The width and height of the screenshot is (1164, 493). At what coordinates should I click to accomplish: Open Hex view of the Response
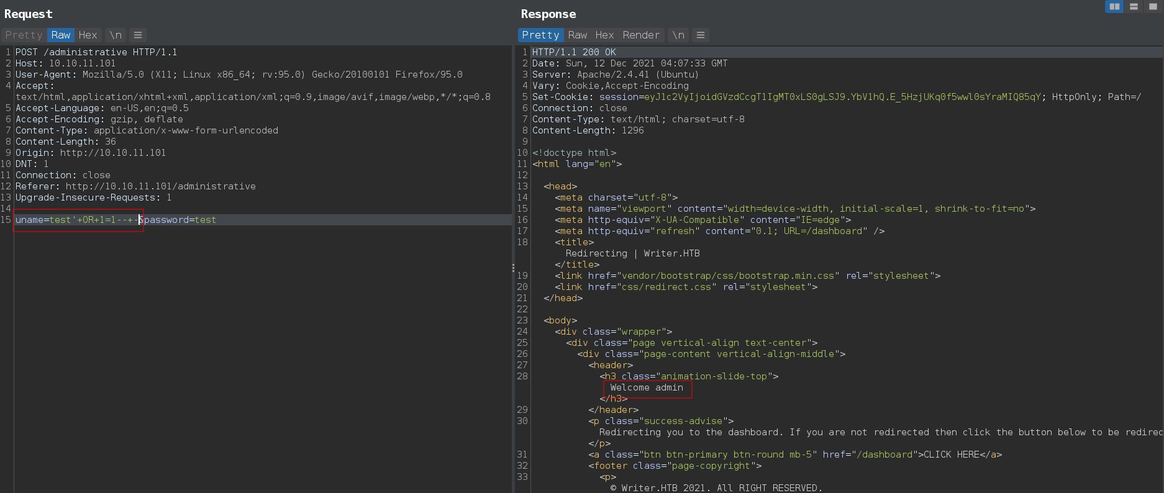(604, 35)
